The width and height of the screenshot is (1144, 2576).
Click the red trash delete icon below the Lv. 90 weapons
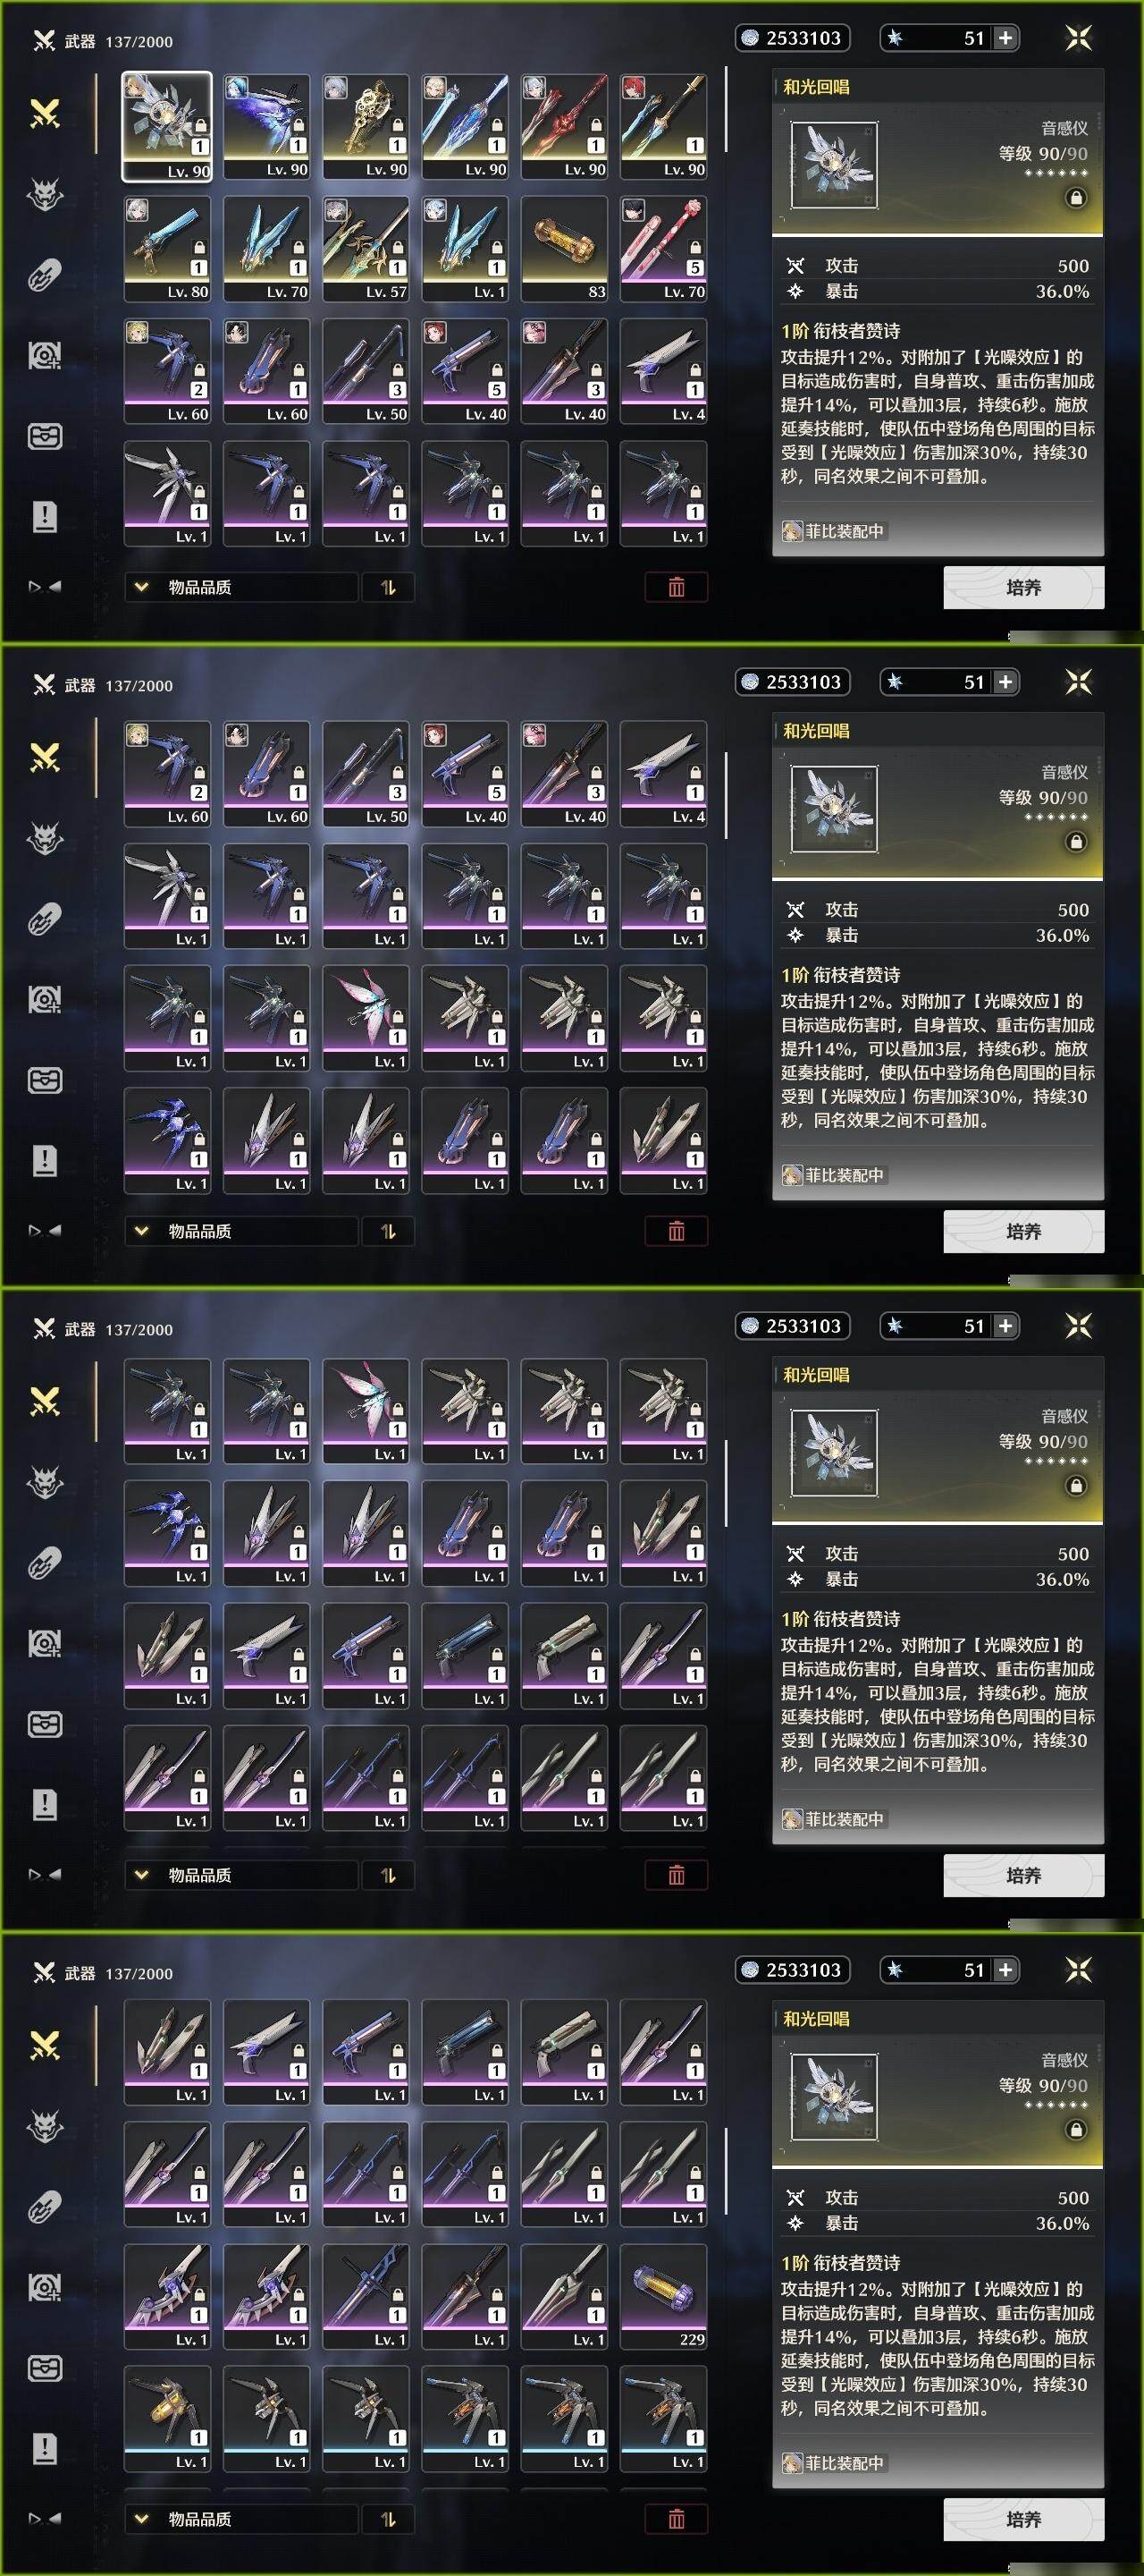click(x=677, y=587)
